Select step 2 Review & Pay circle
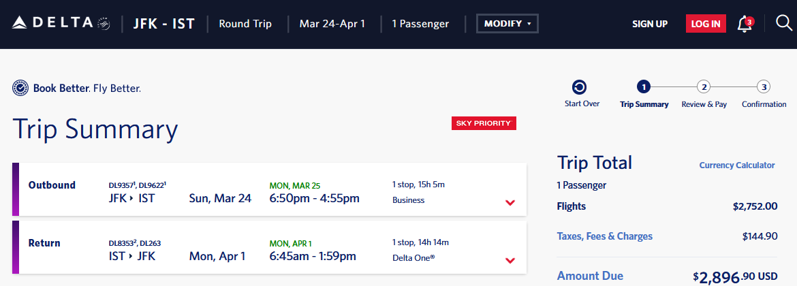The image size is (797, 286). click(x=704, y=87)
